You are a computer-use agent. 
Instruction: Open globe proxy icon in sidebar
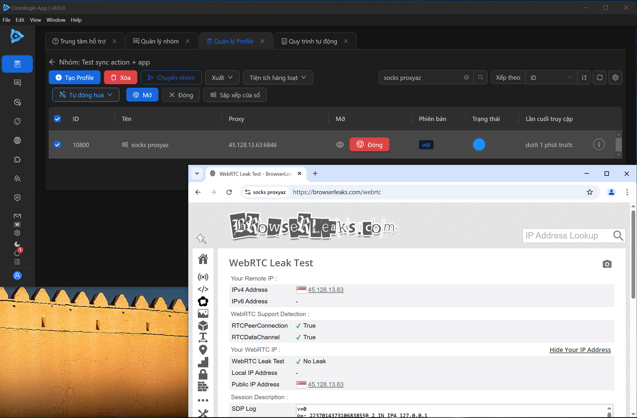[17, 140]
